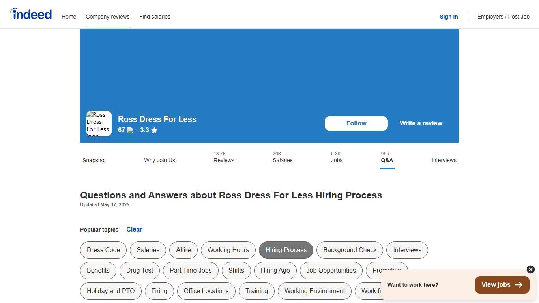Click the reviews badge icon next to 67
The width and height of the screenshot is (539, 303).
pyautogui.click(x=129, y=130)
